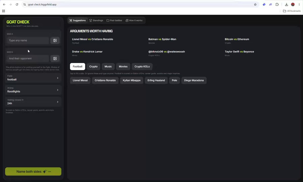Switch to the Suggestions tab
This screenshot has width=303, height=182.
coord(78,20)
